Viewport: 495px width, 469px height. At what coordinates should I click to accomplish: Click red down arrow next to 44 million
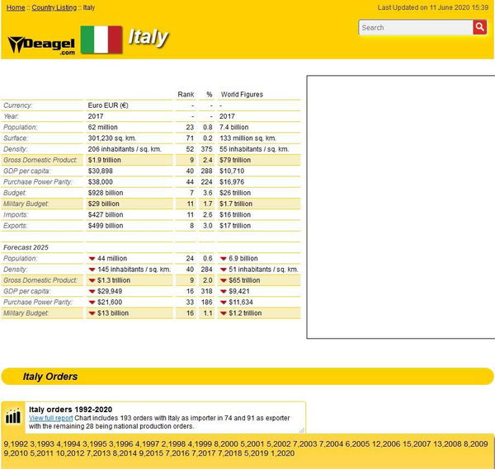coord(91,258)
